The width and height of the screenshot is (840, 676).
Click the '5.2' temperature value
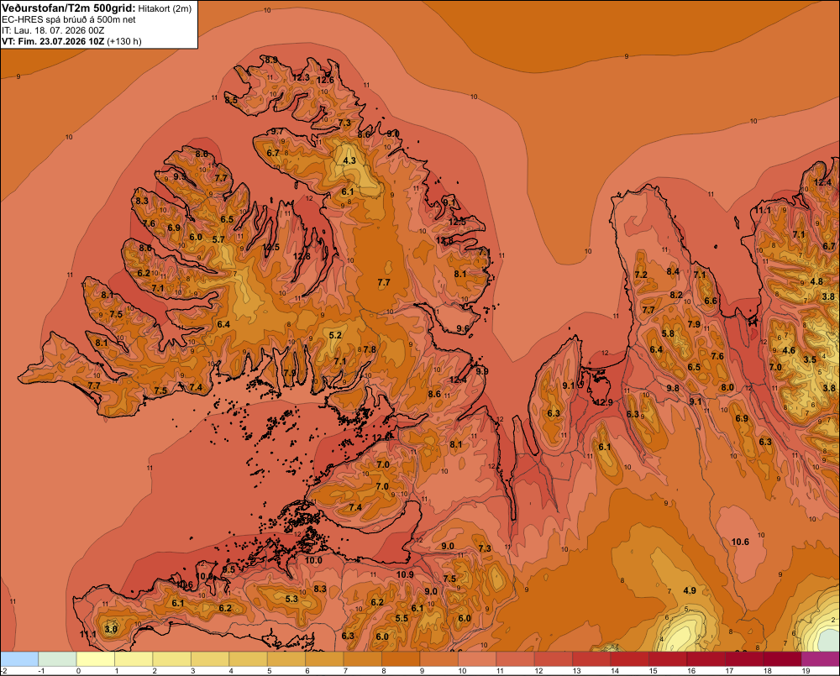[x=335, y=335]
